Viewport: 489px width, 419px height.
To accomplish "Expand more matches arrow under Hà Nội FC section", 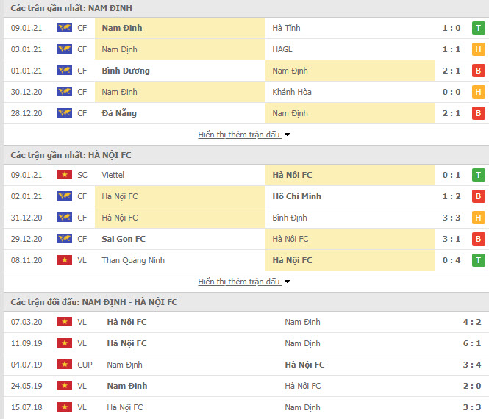I will coord(288,282).
